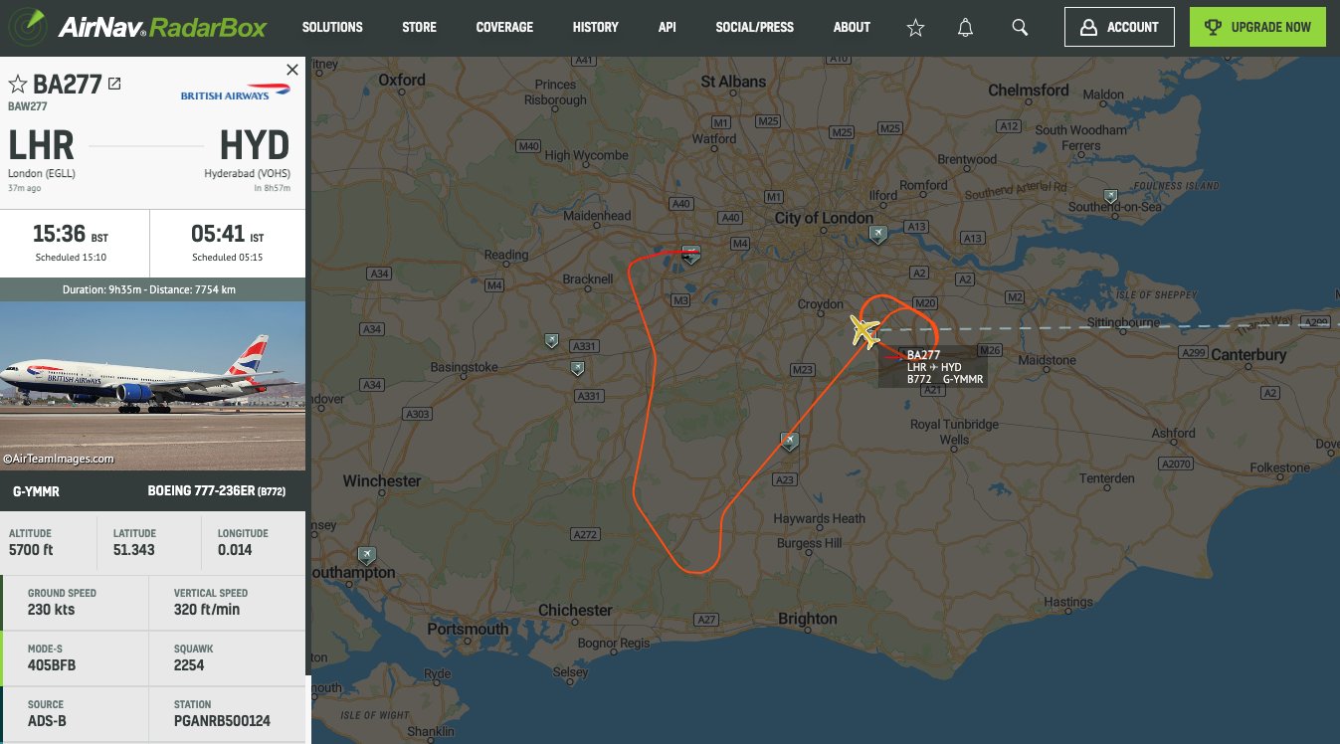Select the yellow BA277 aircraft on map

[863, 330]
